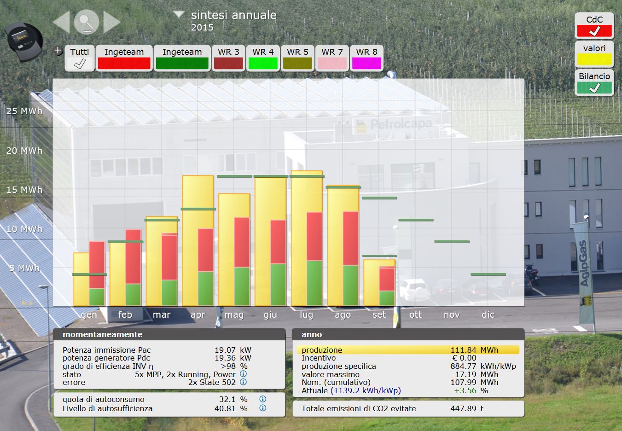
Task: Toggle the WR 4 inverter
Action: [263, 58]
